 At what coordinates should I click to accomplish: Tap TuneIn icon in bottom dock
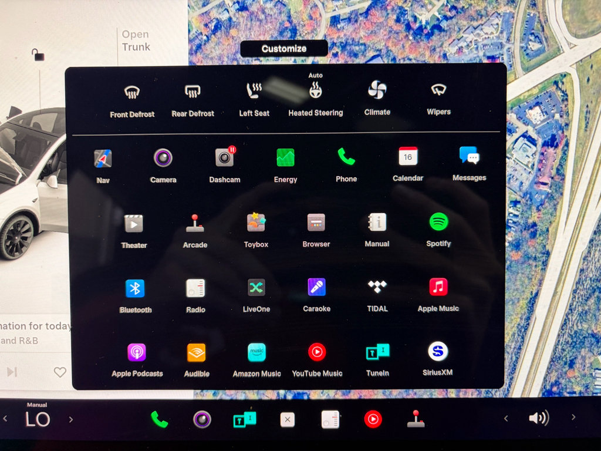pos(245,419)
